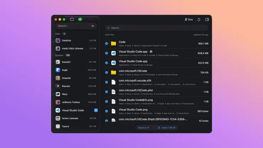
Task: Select the DataGrip app icon
Action: (x=58, y=41)
